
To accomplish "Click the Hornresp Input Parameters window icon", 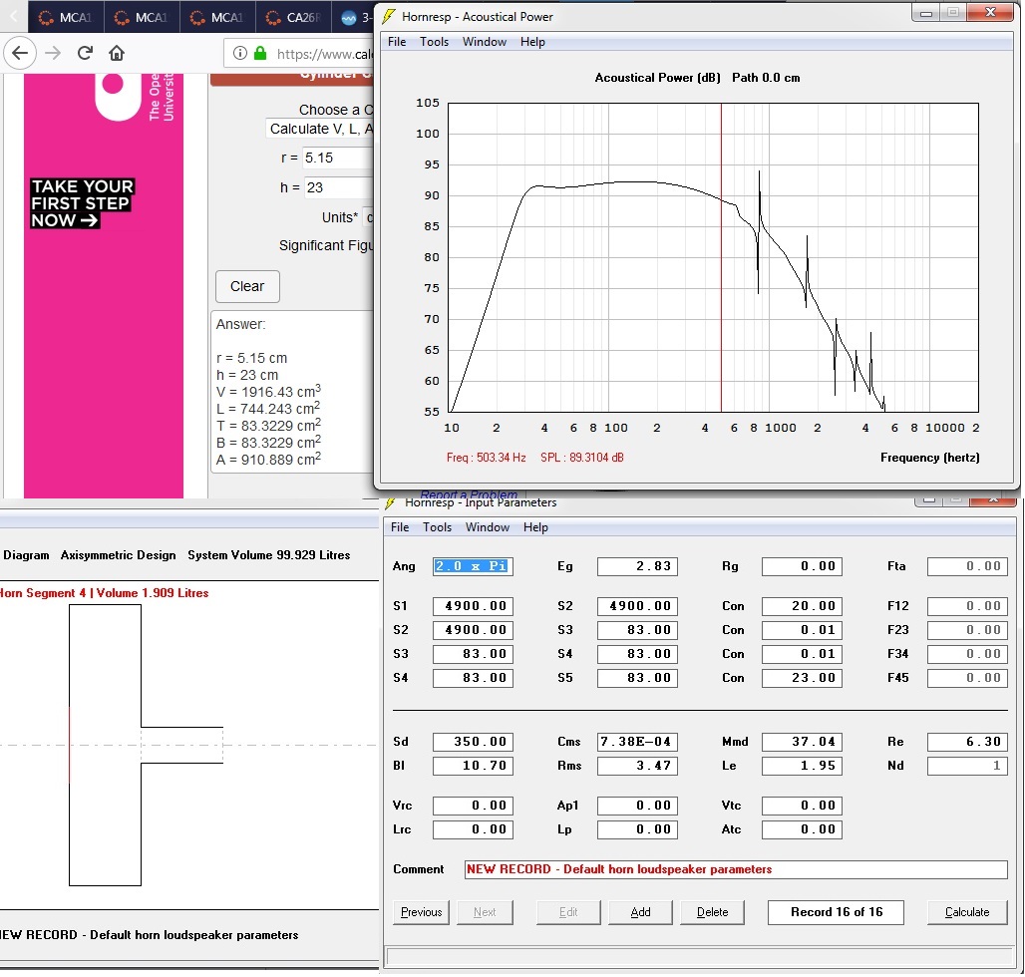I will (391, 503).
